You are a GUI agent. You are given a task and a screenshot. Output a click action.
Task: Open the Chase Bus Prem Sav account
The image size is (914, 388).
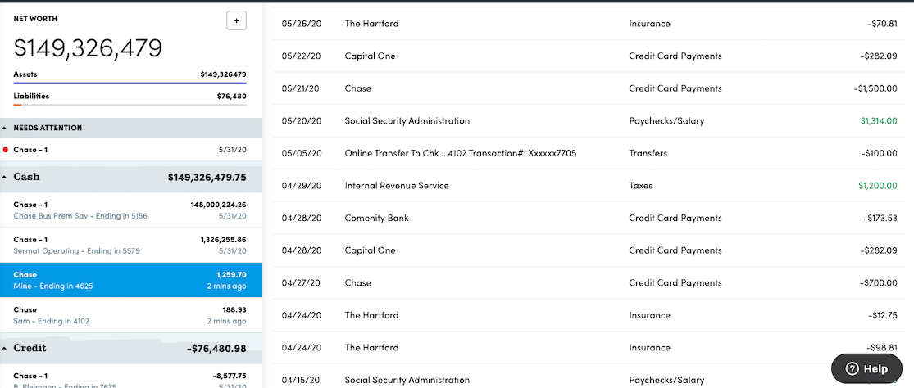(x=130, y=210)
